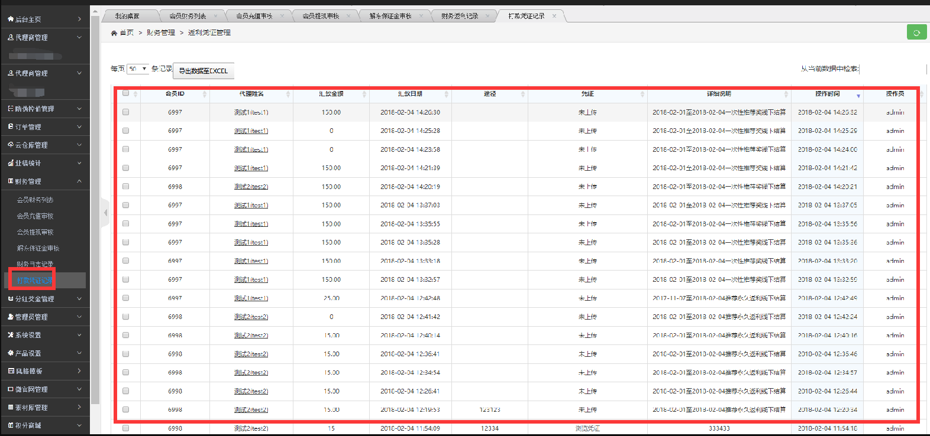930x436 pixels.
Task: Click the user icon of 管理员管理
Action: [11, 317]
